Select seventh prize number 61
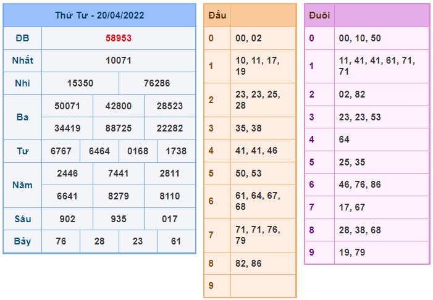433x300 pixels. (x=176, y=241)
